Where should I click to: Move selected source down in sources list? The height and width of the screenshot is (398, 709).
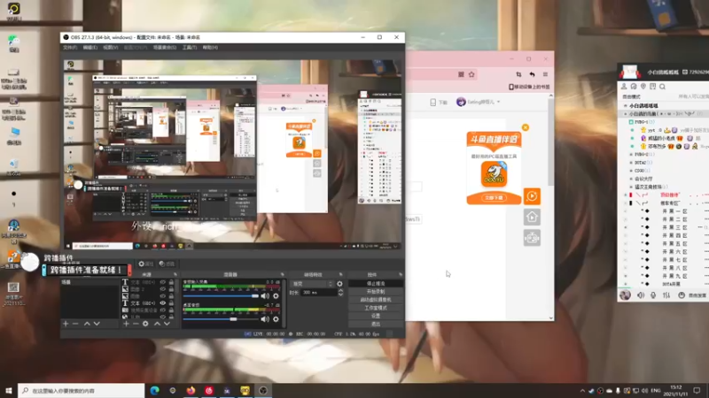[x=167, y=324]
